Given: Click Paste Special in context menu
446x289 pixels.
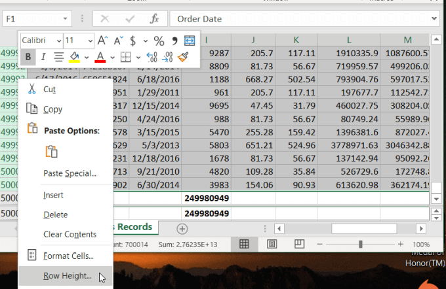Looking at the screenshot, I should pyautogui.click(x=70, y=173).
